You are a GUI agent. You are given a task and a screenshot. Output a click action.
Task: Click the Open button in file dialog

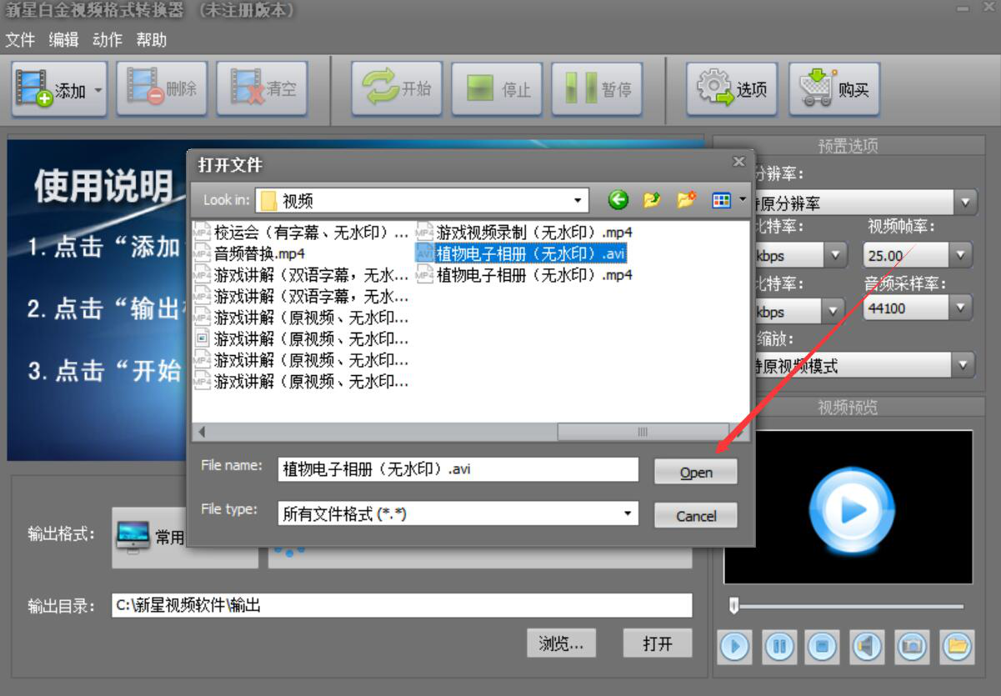tap(696, 472)
